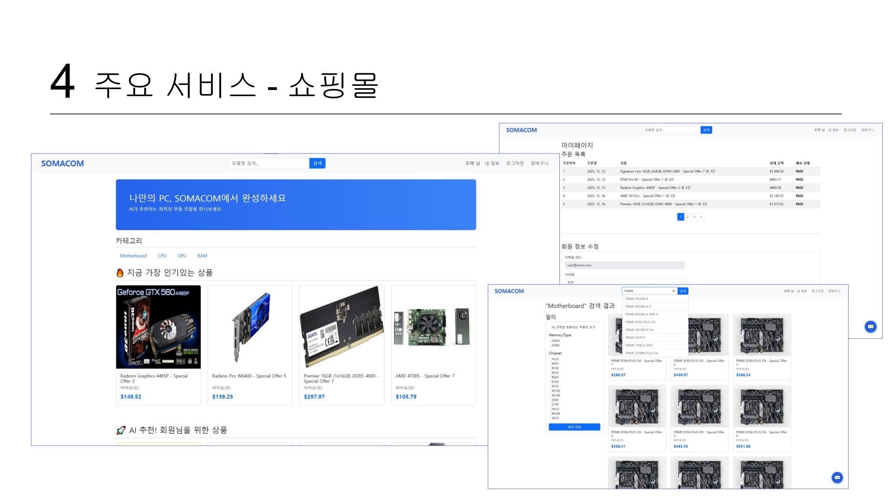Viewport: 892px width, 501px height.
Task: Select the DDR4 memory type filter
Action: [551, 341]
